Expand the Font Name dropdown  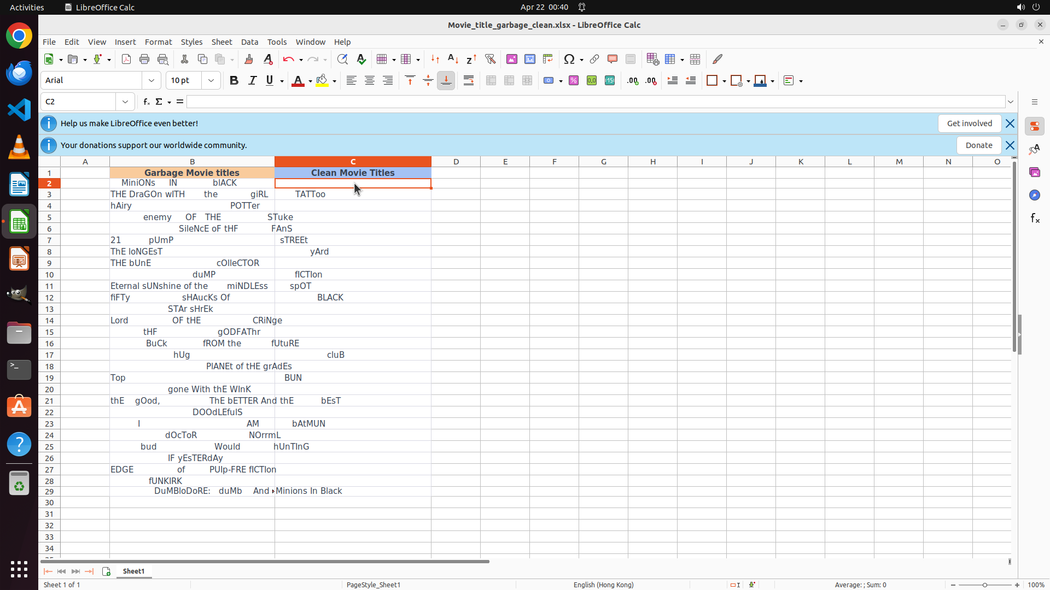151,80
